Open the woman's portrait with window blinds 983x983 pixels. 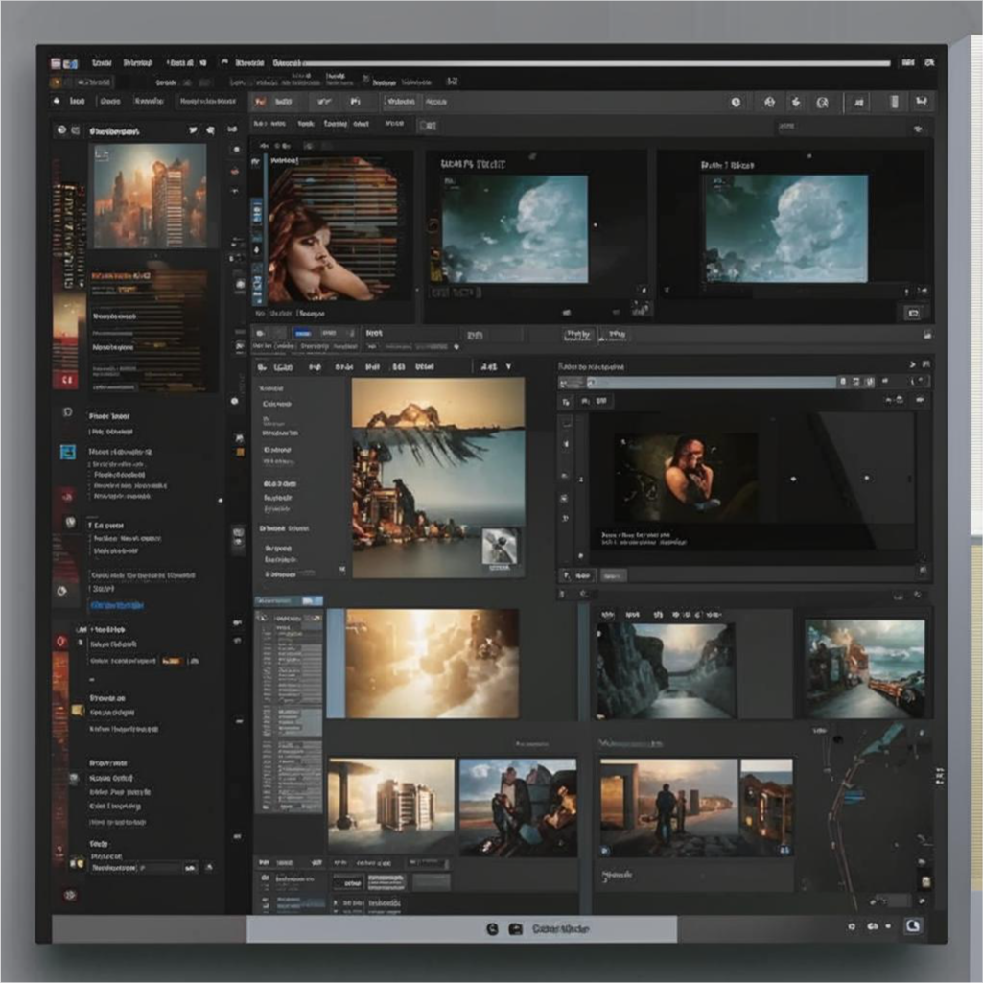tap(333, 229)
